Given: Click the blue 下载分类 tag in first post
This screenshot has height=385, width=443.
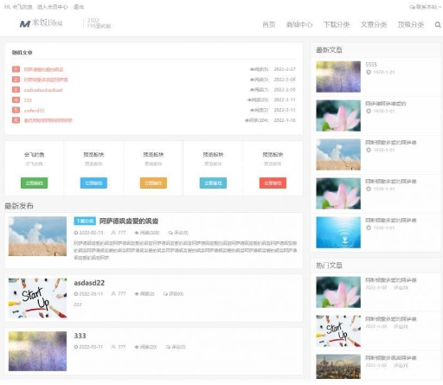Looking at the screenshot, I should click(85, 221).
